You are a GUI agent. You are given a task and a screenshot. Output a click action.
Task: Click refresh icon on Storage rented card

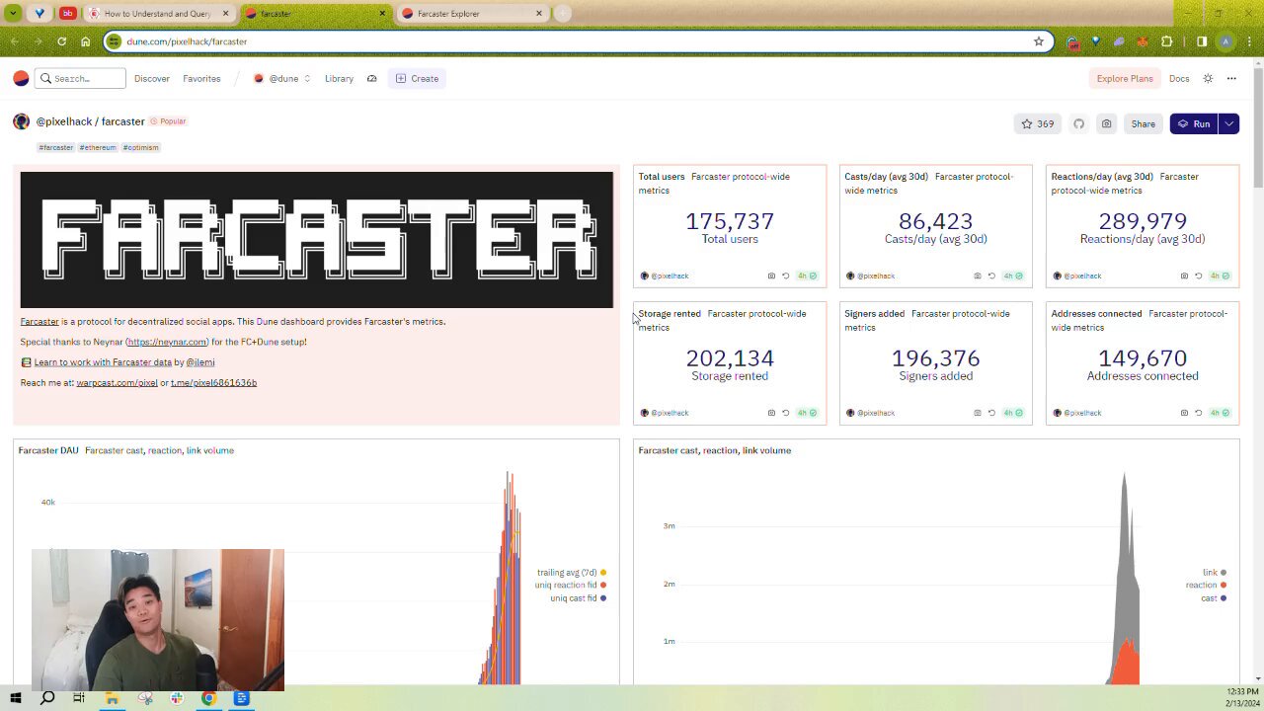tap(786, 413)
